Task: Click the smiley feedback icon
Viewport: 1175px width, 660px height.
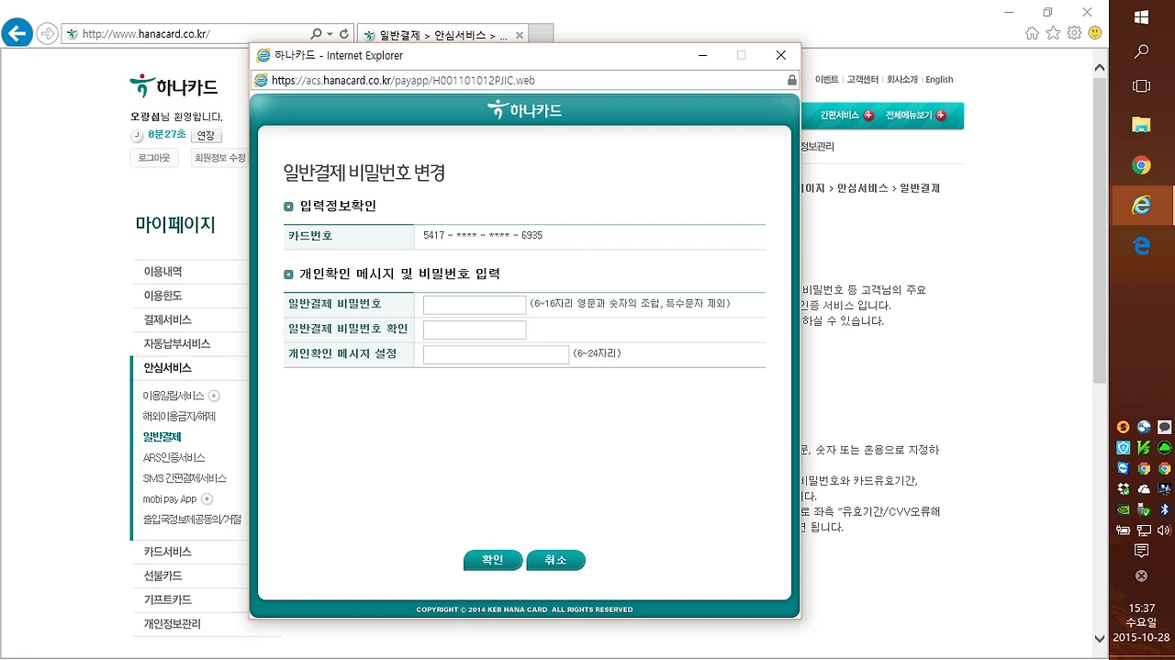Action: 1095,33
